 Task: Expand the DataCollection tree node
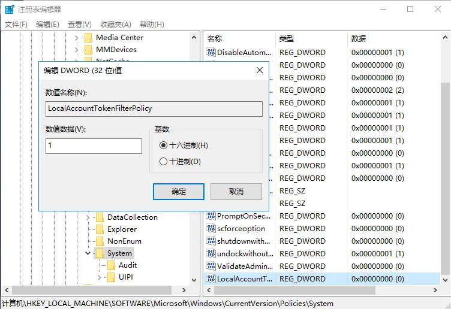coord(88,217)
